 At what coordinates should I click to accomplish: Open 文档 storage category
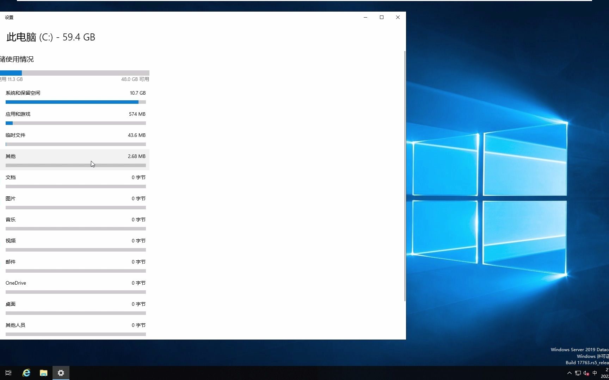[75, 181]
